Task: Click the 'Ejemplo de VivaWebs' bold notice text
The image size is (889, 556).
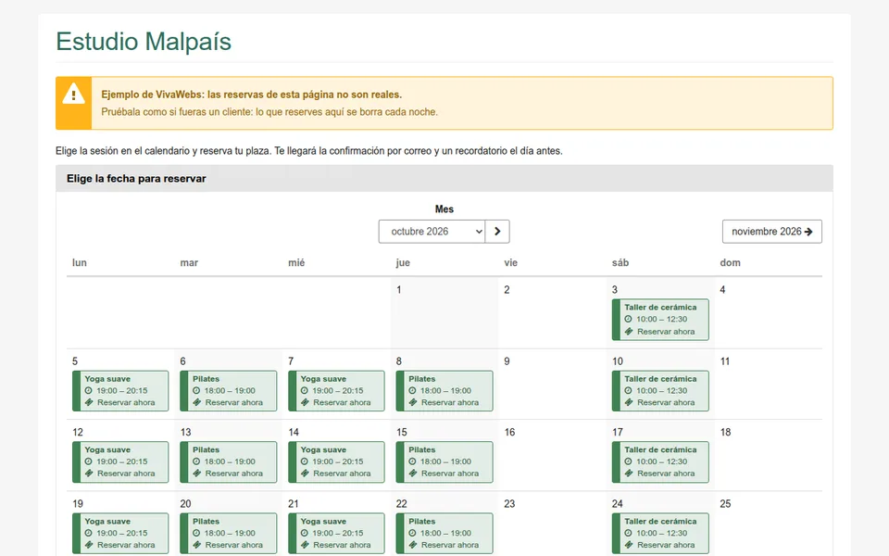Action: pos(251,95)
